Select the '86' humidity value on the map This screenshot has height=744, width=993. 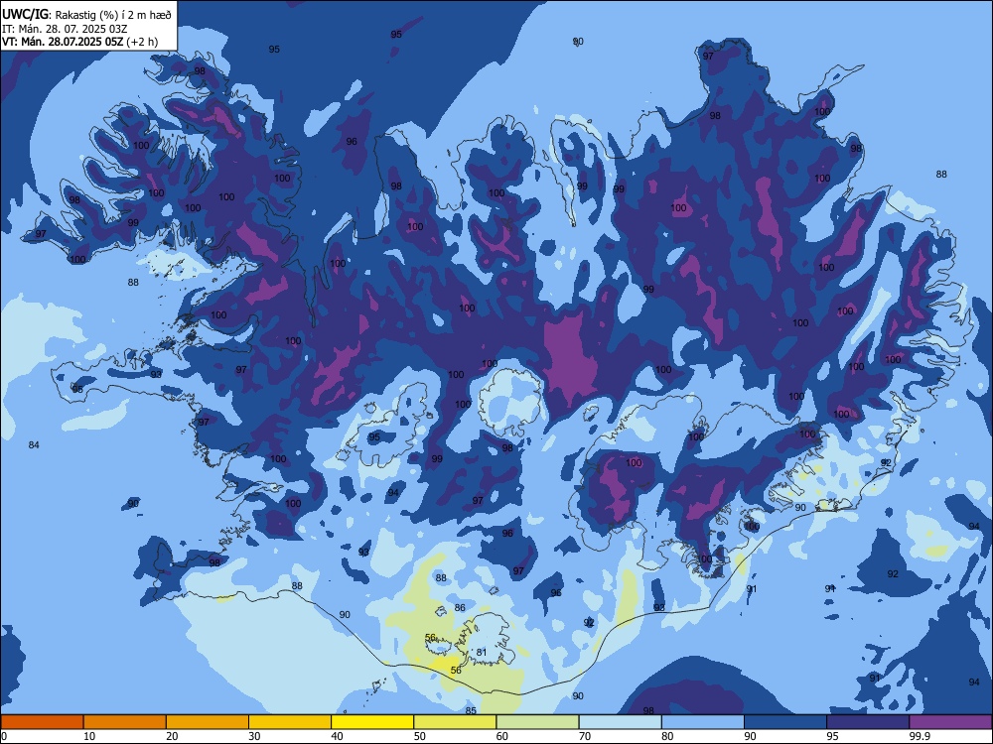(x=460, y=607)
